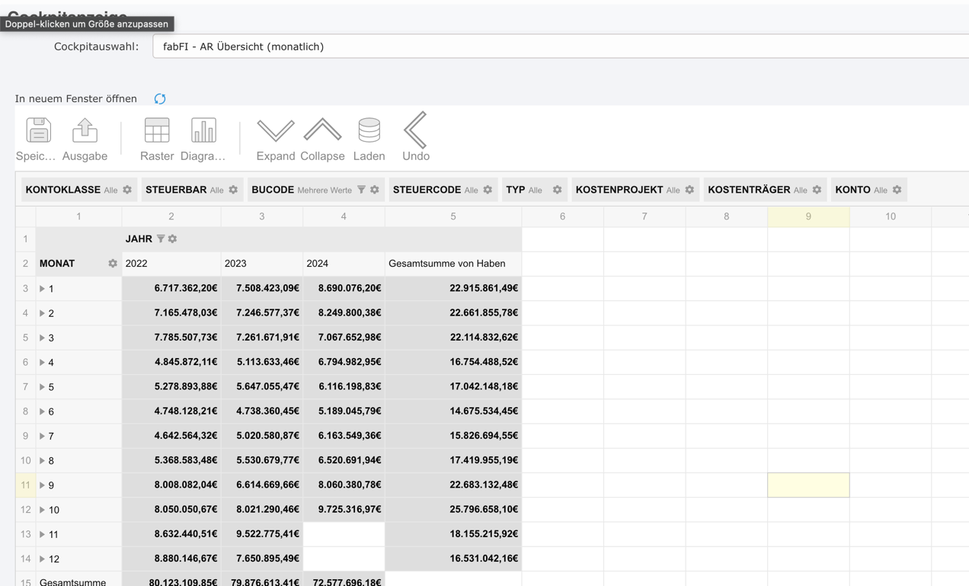The image size is (969, 586).
Task: Open the BUCODE filter funnel
Action: coord(361,190)
